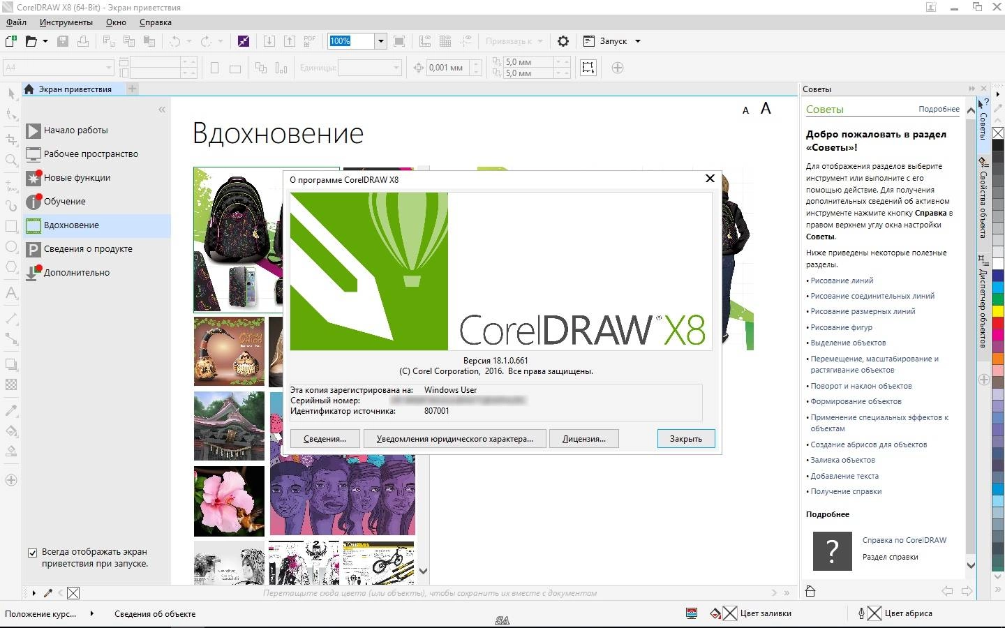The width and height of the screenshot is (1005, 628).
Task: Open the Свойства объекта docker tab
Action: pyautogui.click(x=983, y=199)
